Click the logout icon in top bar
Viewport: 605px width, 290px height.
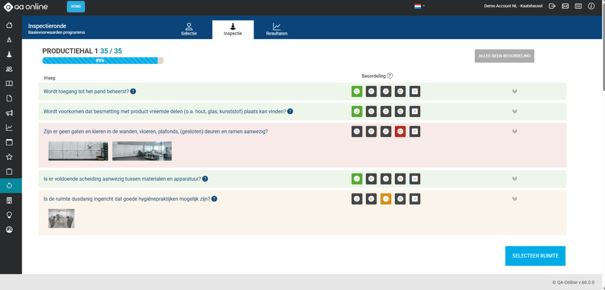(x=552, y=6)
